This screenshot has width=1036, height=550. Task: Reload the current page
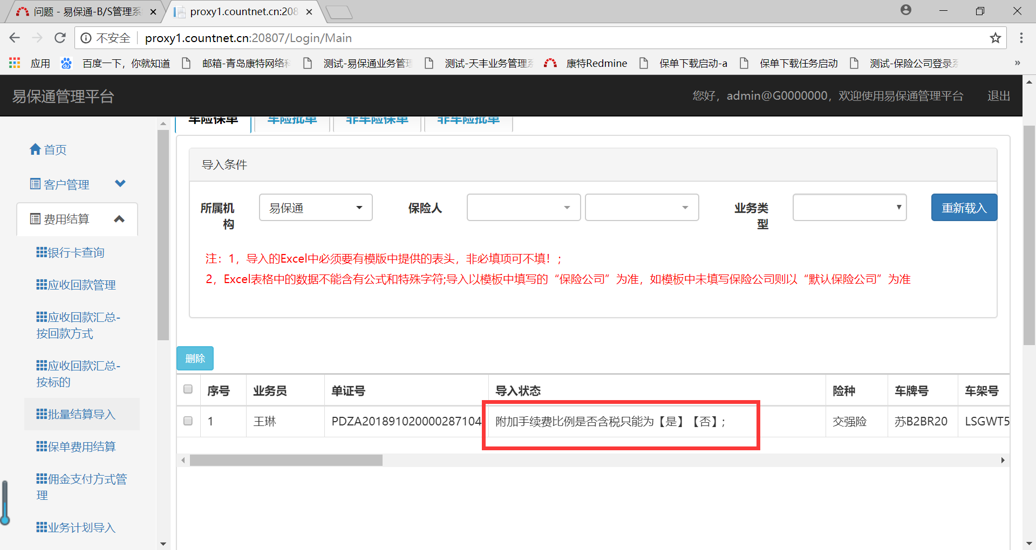coord(60,38)
